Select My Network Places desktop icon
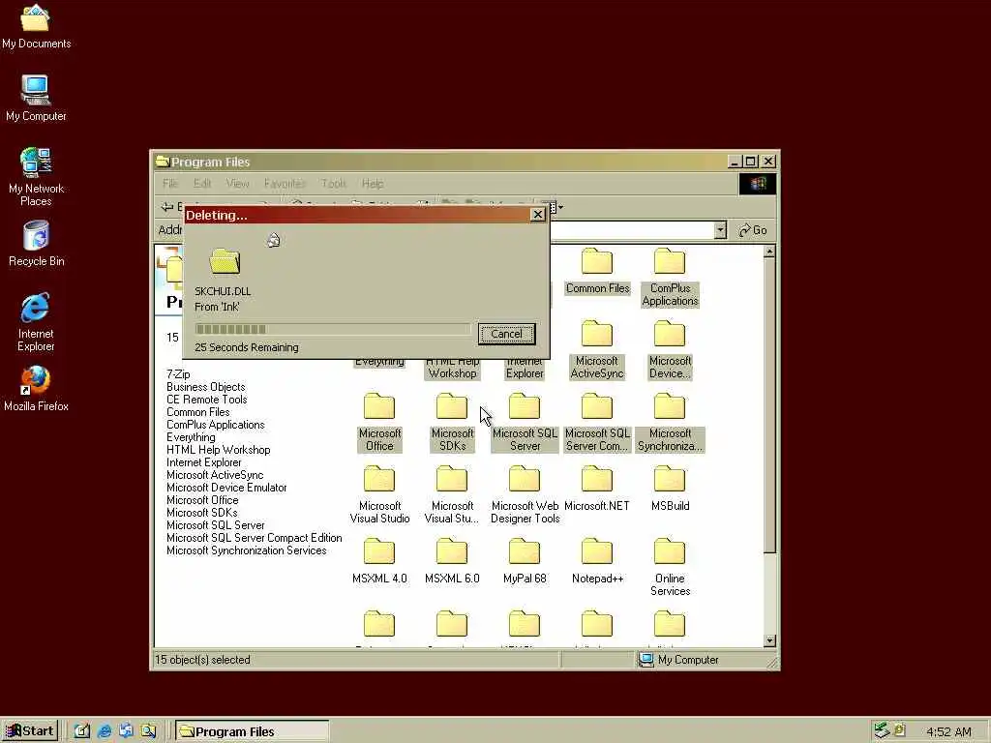Image resolution: width=991 pixels, height=743 pixels. (36, 176)
